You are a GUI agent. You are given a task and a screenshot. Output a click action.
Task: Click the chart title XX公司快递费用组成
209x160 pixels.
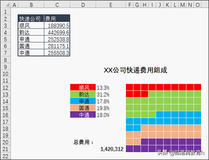point(135,70)
